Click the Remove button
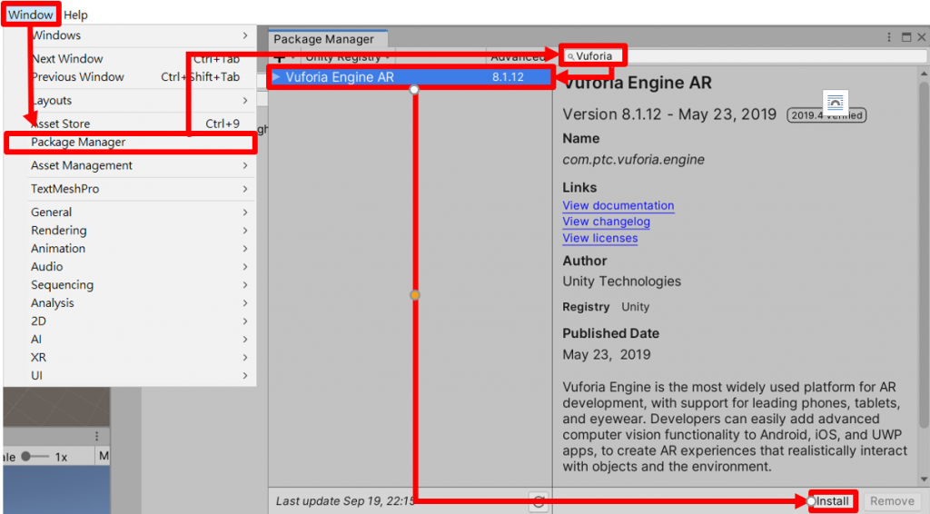930x514 pixels. tap(892, 501)
